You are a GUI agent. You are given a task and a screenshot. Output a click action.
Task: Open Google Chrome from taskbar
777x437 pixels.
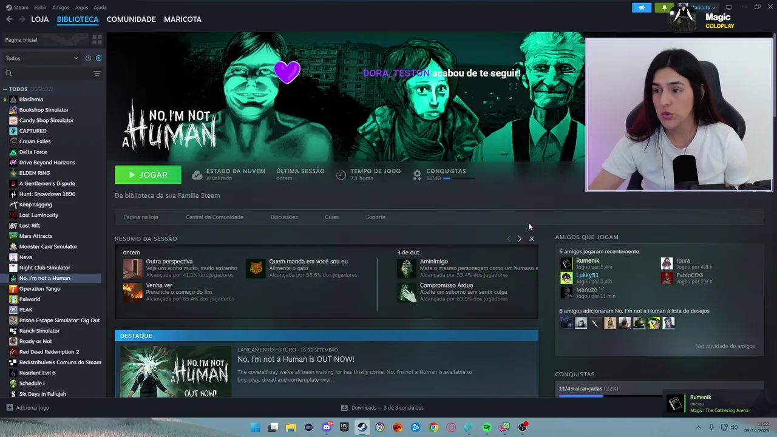(x=433, y=428)
